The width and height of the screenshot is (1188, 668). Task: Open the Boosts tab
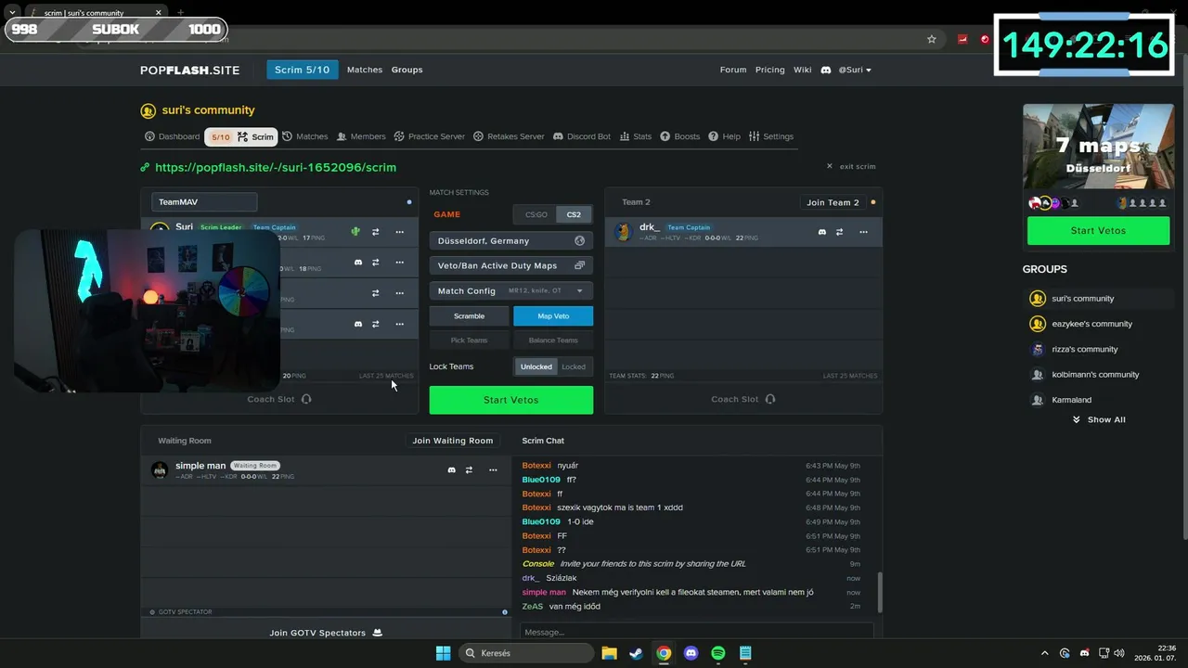click(680, 136)
